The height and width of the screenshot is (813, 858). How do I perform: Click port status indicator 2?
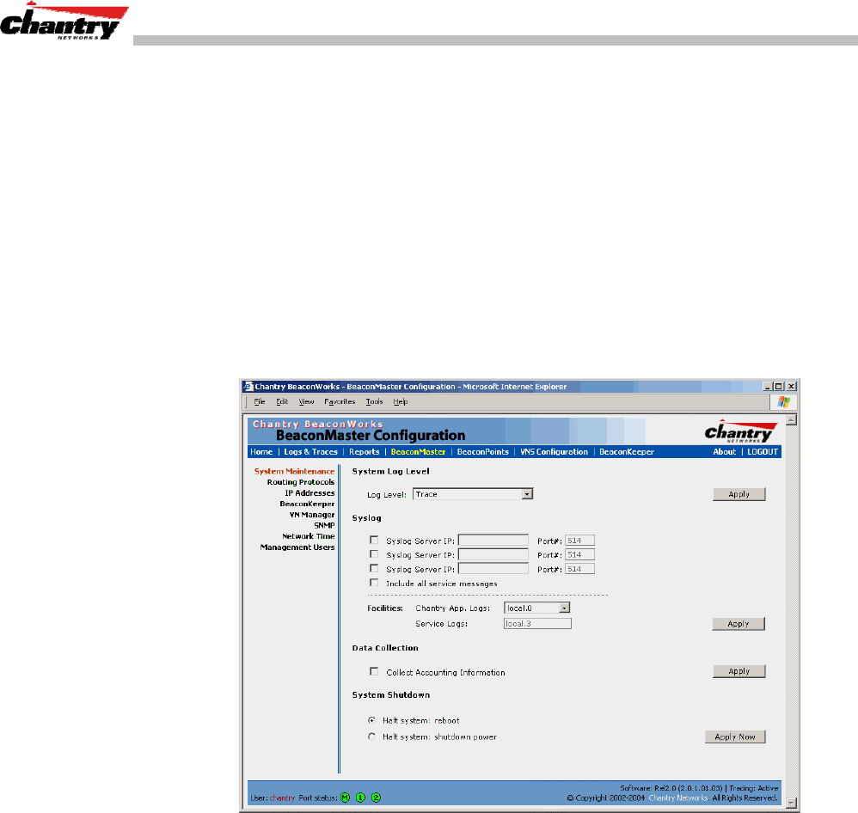point(376,798)
